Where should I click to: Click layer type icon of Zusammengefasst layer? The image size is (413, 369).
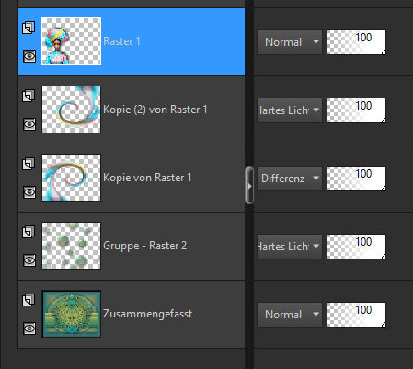click(29, 300)
